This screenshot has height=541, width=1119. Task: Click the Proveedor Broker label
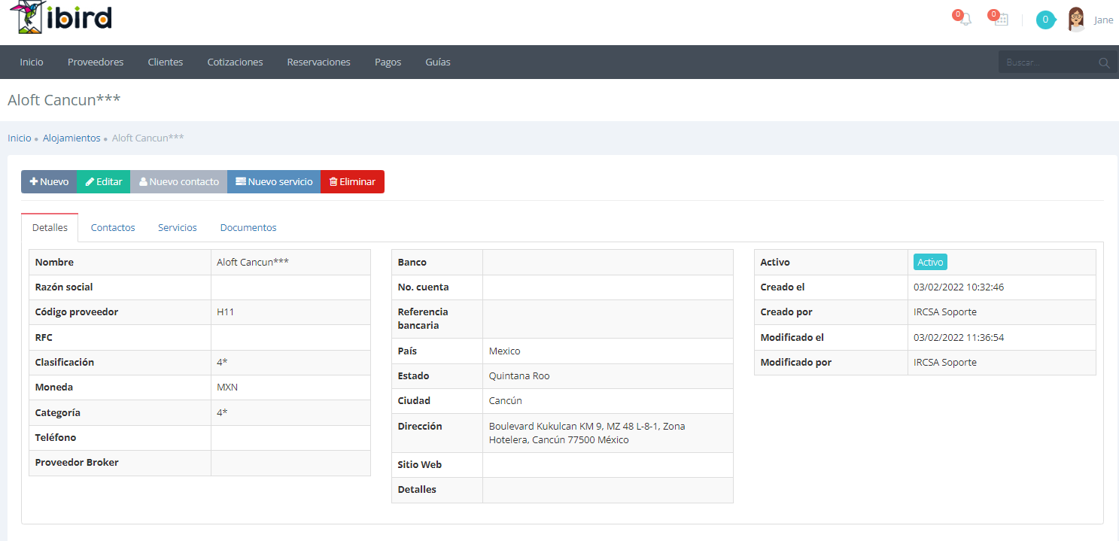(x=77, y=463)
